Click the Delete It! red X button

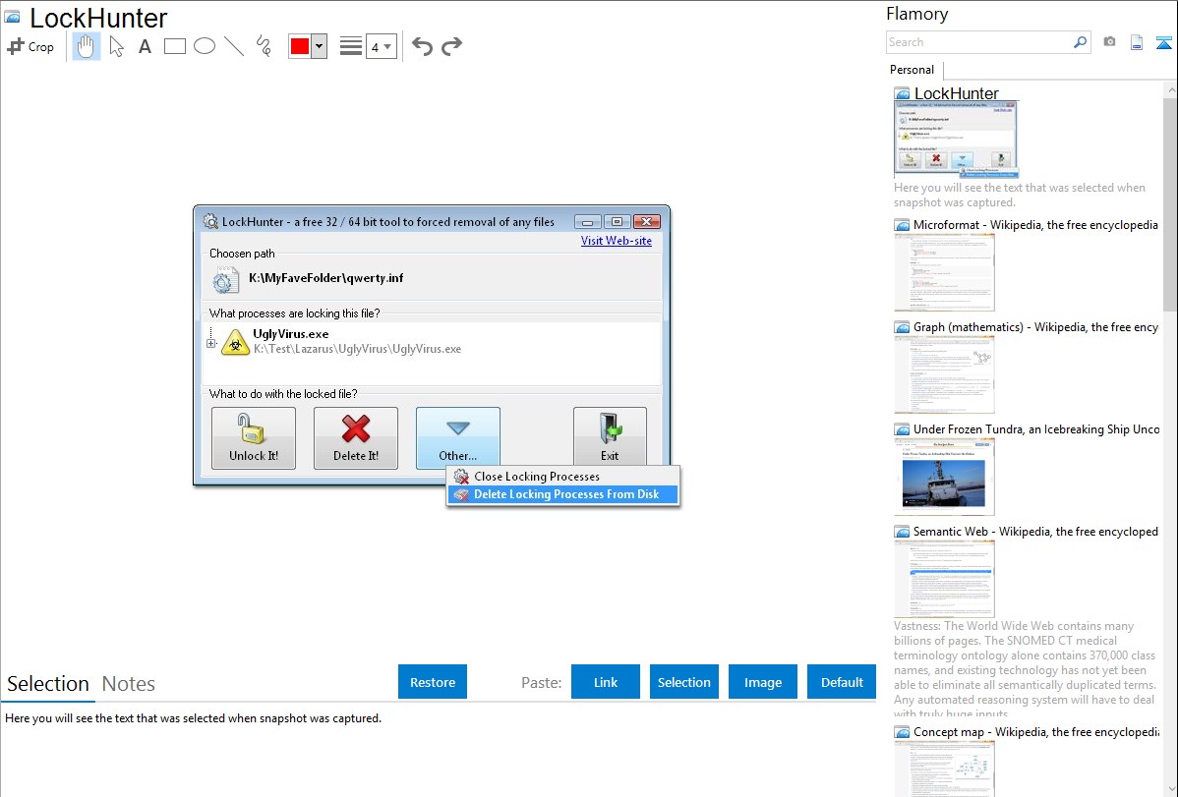[x=355, y=438]
